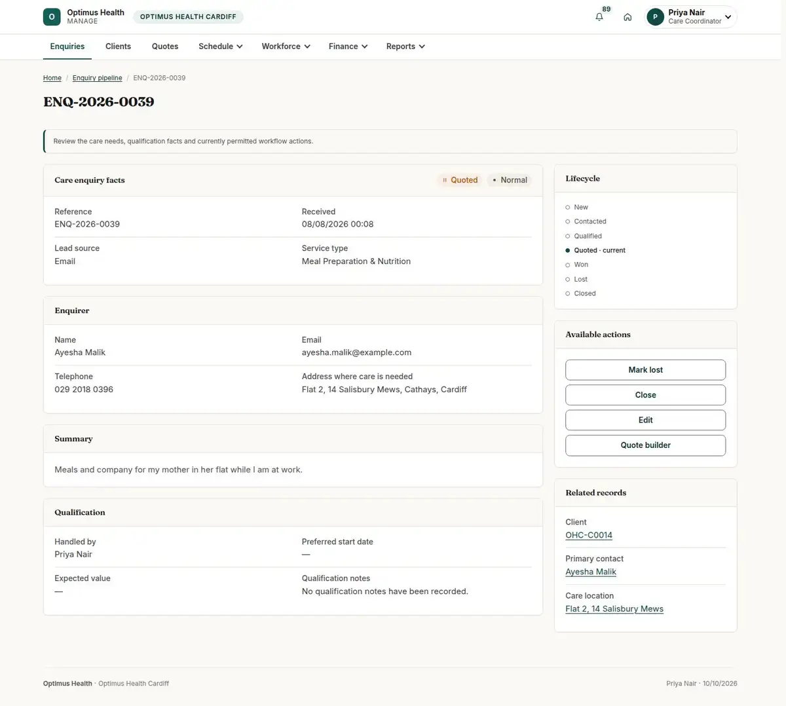Go back to Enquiry pipeline breadcrumb
This screenshot has width=786, height=706.
pos(97,78)
